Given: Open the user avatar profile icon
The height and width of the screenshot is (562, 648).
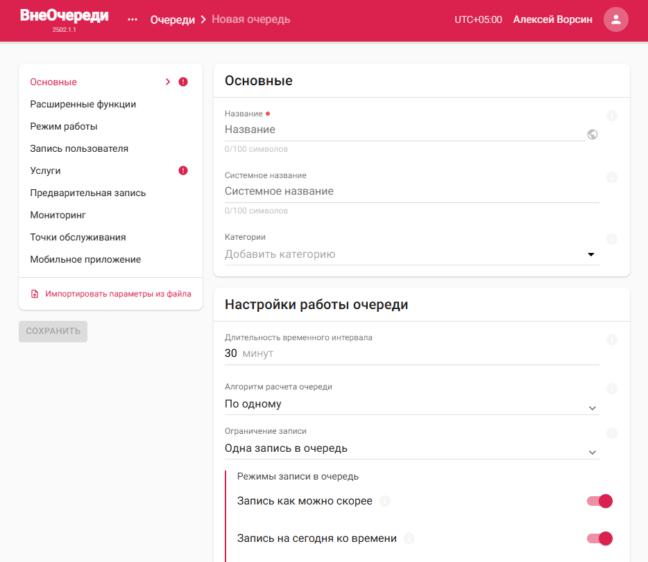Looking at the screenshot, I should pos(616,19).
